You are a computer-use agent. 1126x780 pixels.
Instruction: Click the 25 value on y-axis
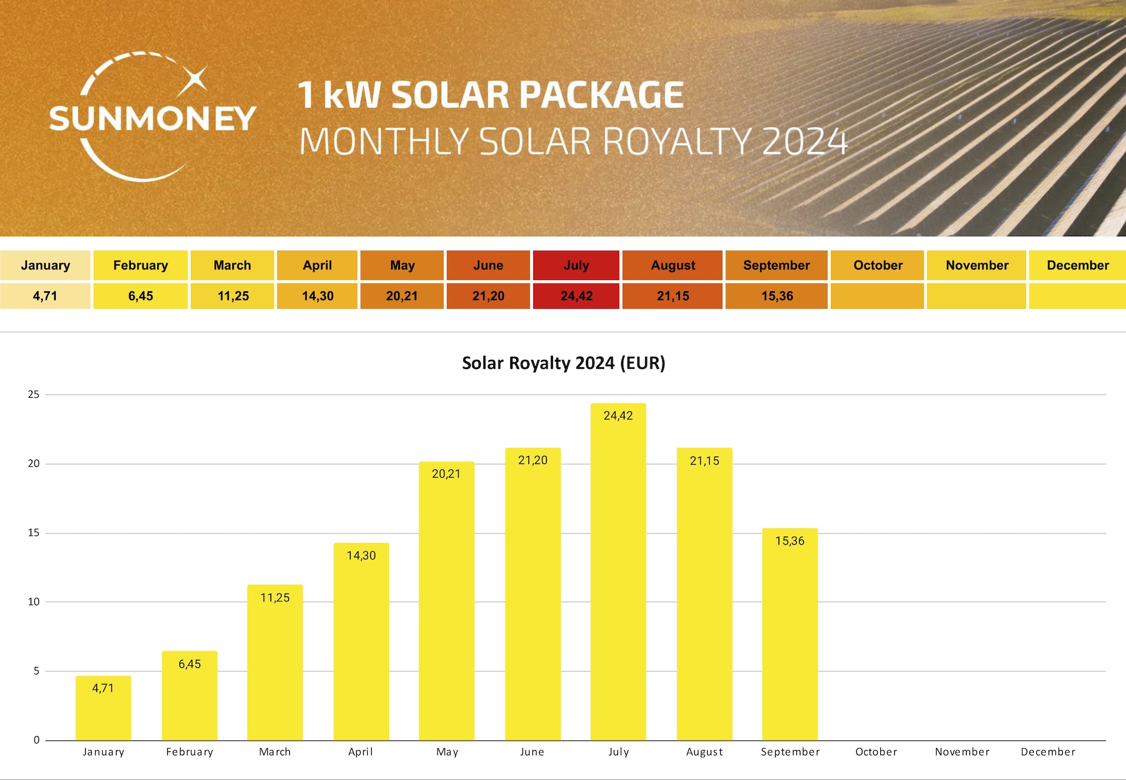[34, 394]
